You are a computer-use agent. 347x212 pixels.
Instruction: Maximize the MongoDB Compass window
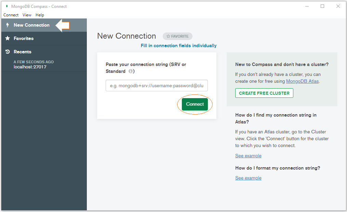322,6
